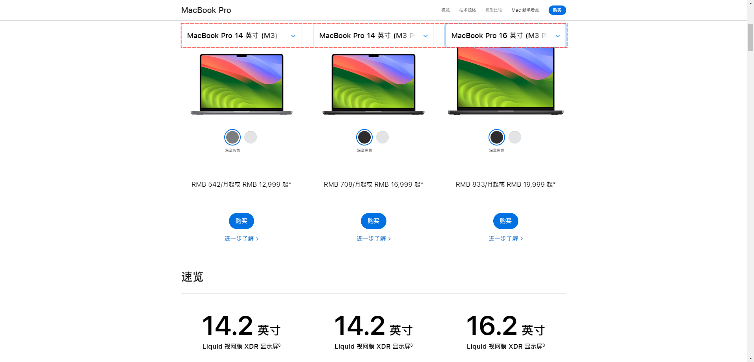This screenshot has width=754, height=362.
Task: Expand the second model comparison dropdown
Action: coord(373,36)
